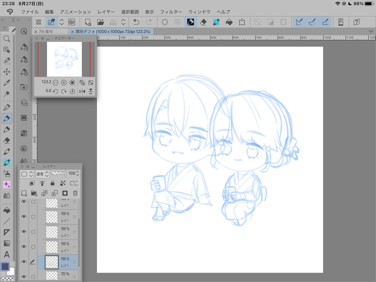Toggle Set as Reference Layer lighthouse icon

click(x=42, y=183)
